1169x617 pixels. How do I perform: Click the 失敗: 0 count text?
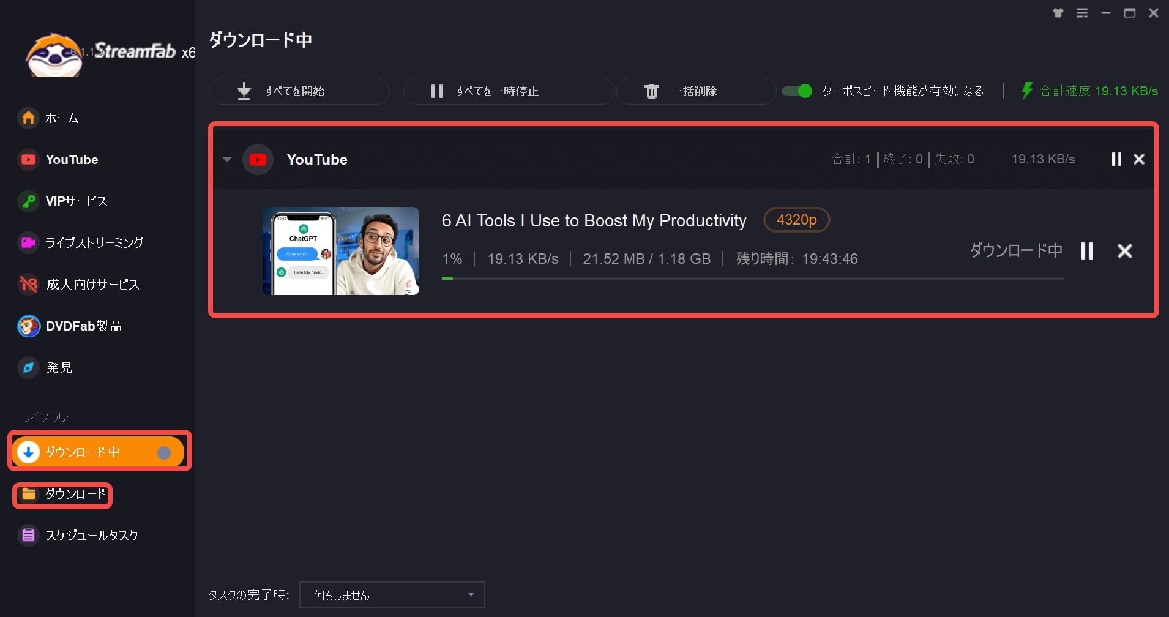click(x=954, y=159)
